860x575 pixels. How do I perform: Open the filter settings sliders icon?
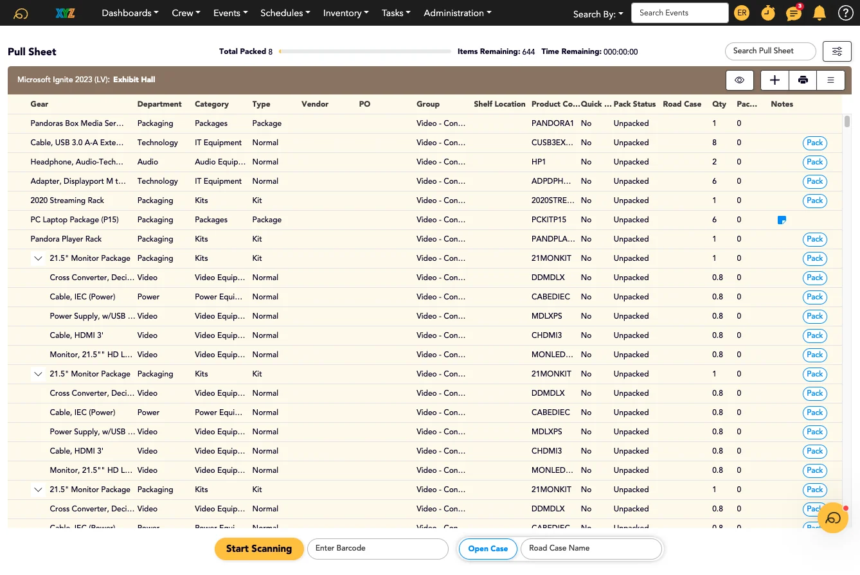point(837,51)
